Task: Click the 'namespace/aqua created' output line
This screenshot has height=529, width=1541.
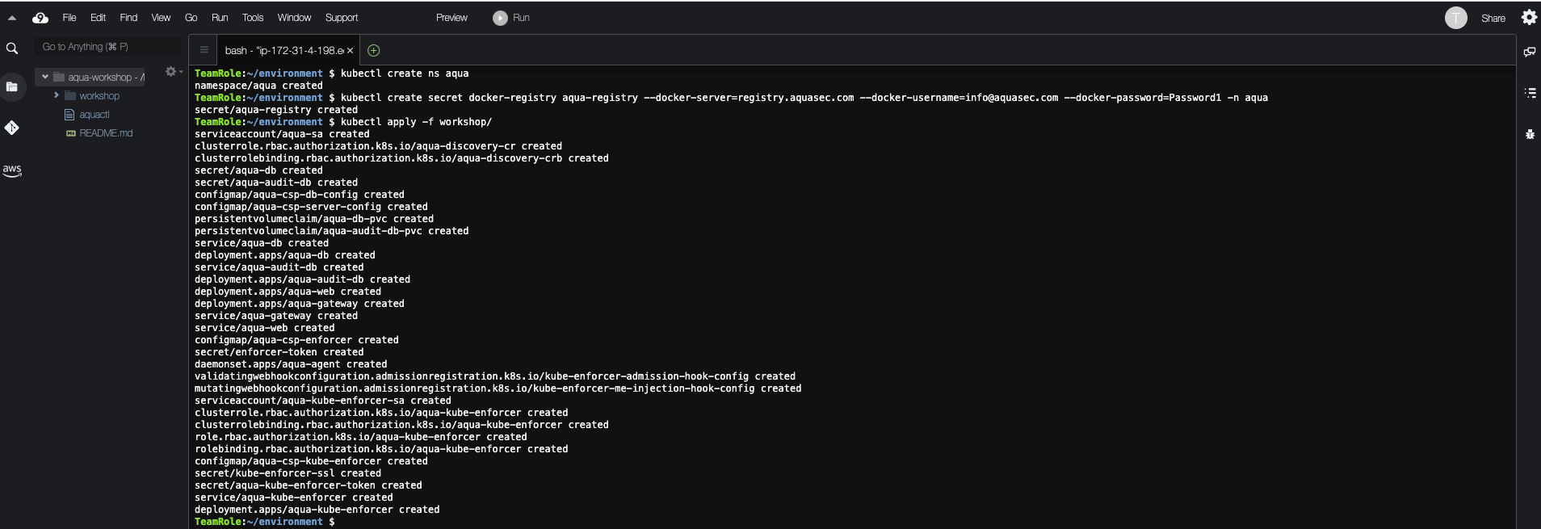Action: (x=258, y=86)
